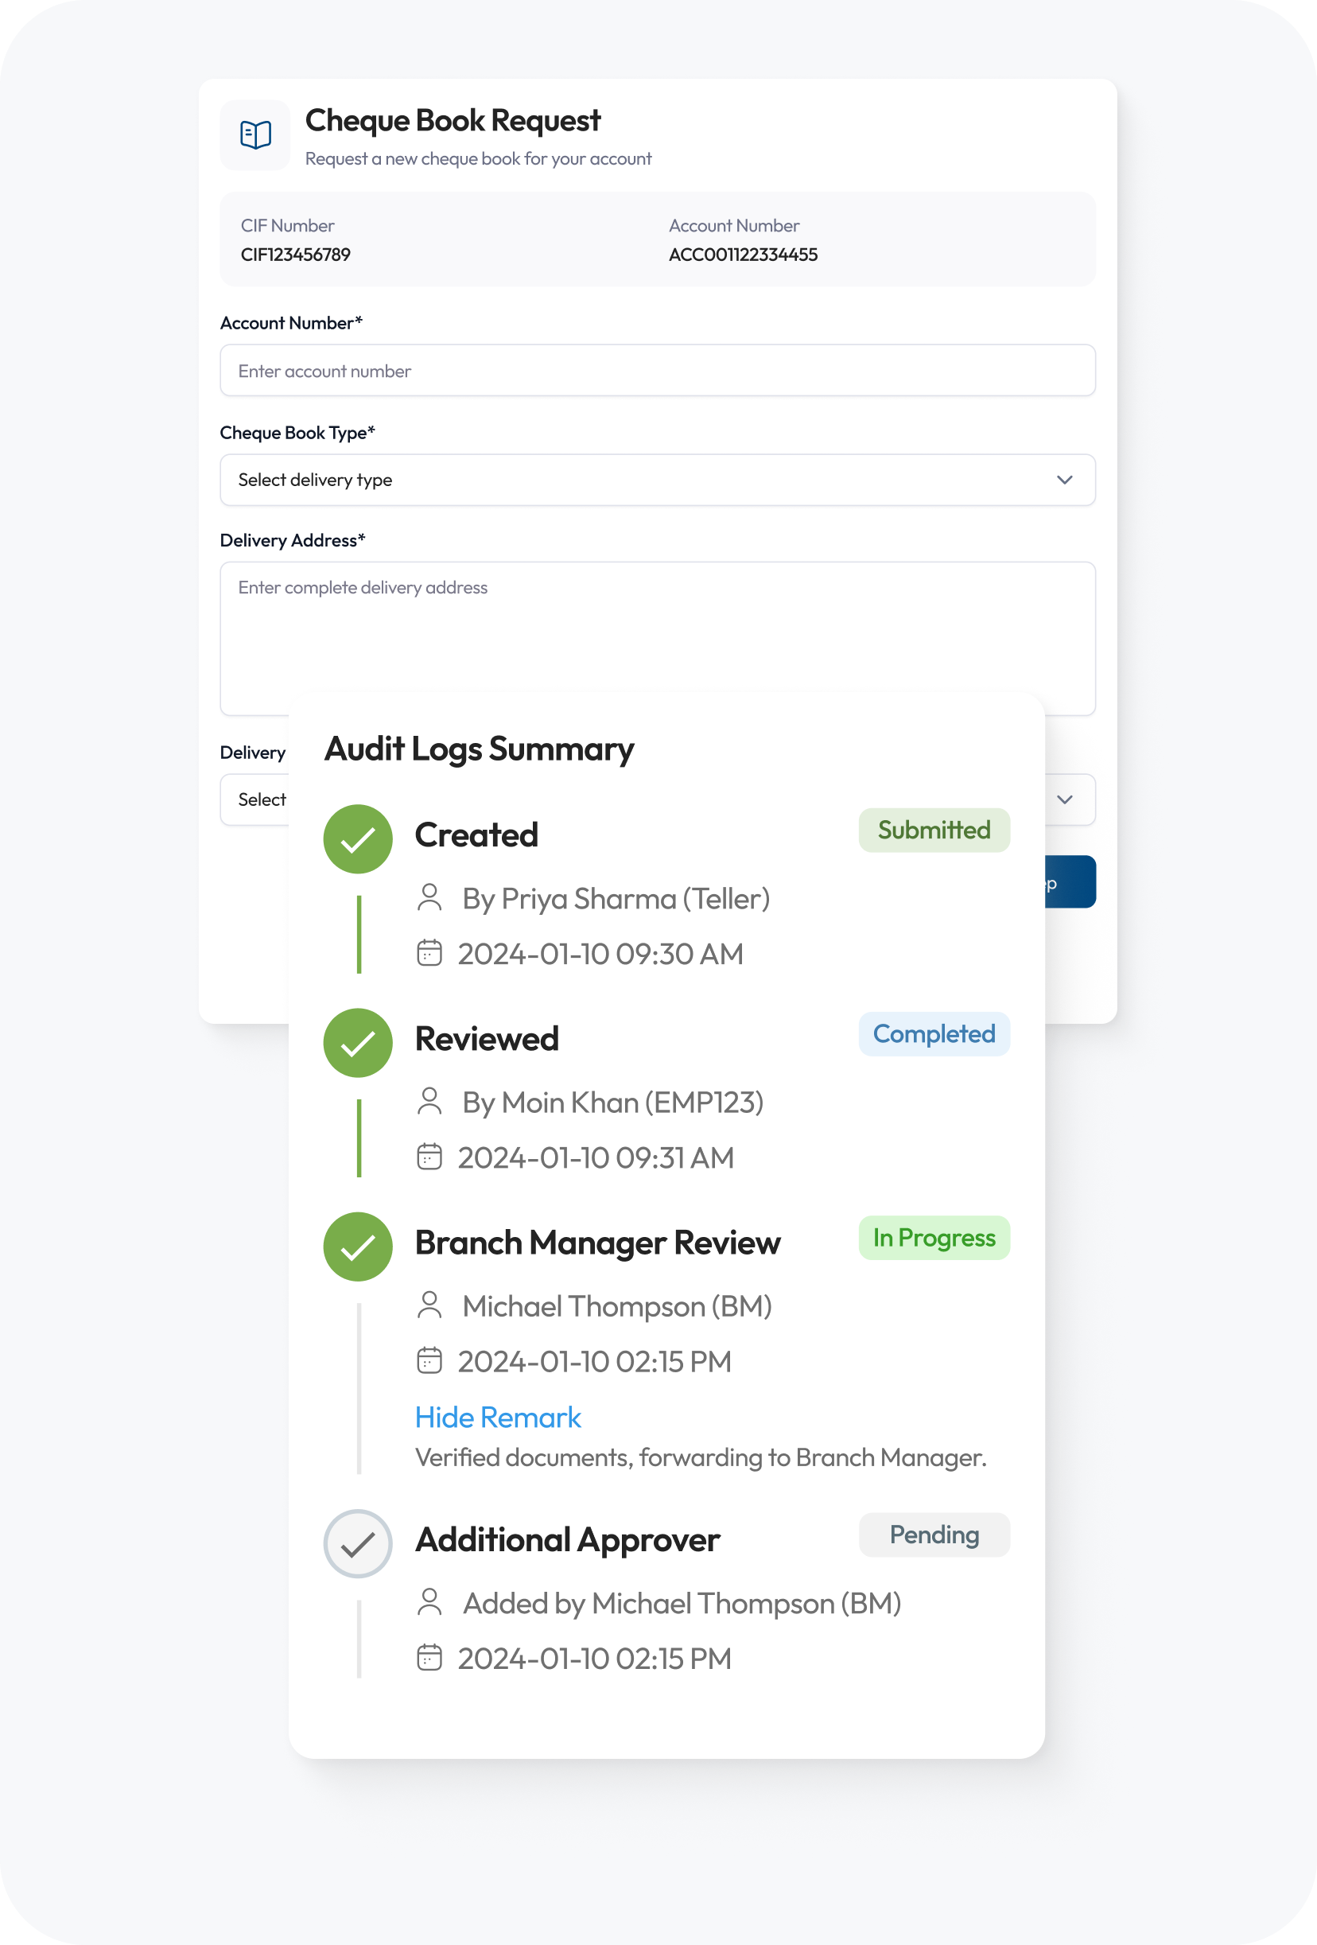The image size is (1317, 1945).
Task: Click the green checkmark beside Created
Action: (357, 838)
